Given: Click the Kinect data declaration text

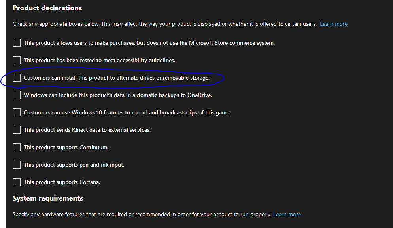Looking at the screenshot, I should pyautogui.click(x=87, y=130).
